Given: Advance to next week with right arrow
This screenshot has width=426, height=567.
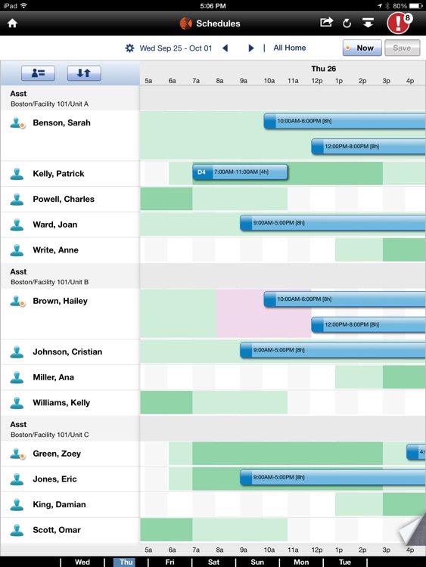Looking at the screenshot, I should click(x=250, y=48).
